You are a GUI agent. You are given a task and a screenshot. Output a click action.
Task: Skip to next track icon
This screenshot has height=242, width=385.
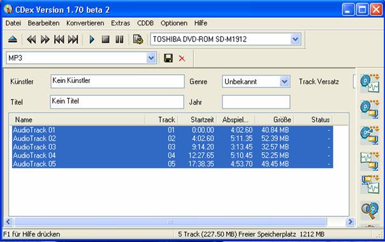[73, 40]
